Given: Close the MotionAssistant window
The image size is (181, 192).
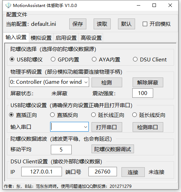Looking at the screenshot, I should pyautogui.click(x=170, y=5).
